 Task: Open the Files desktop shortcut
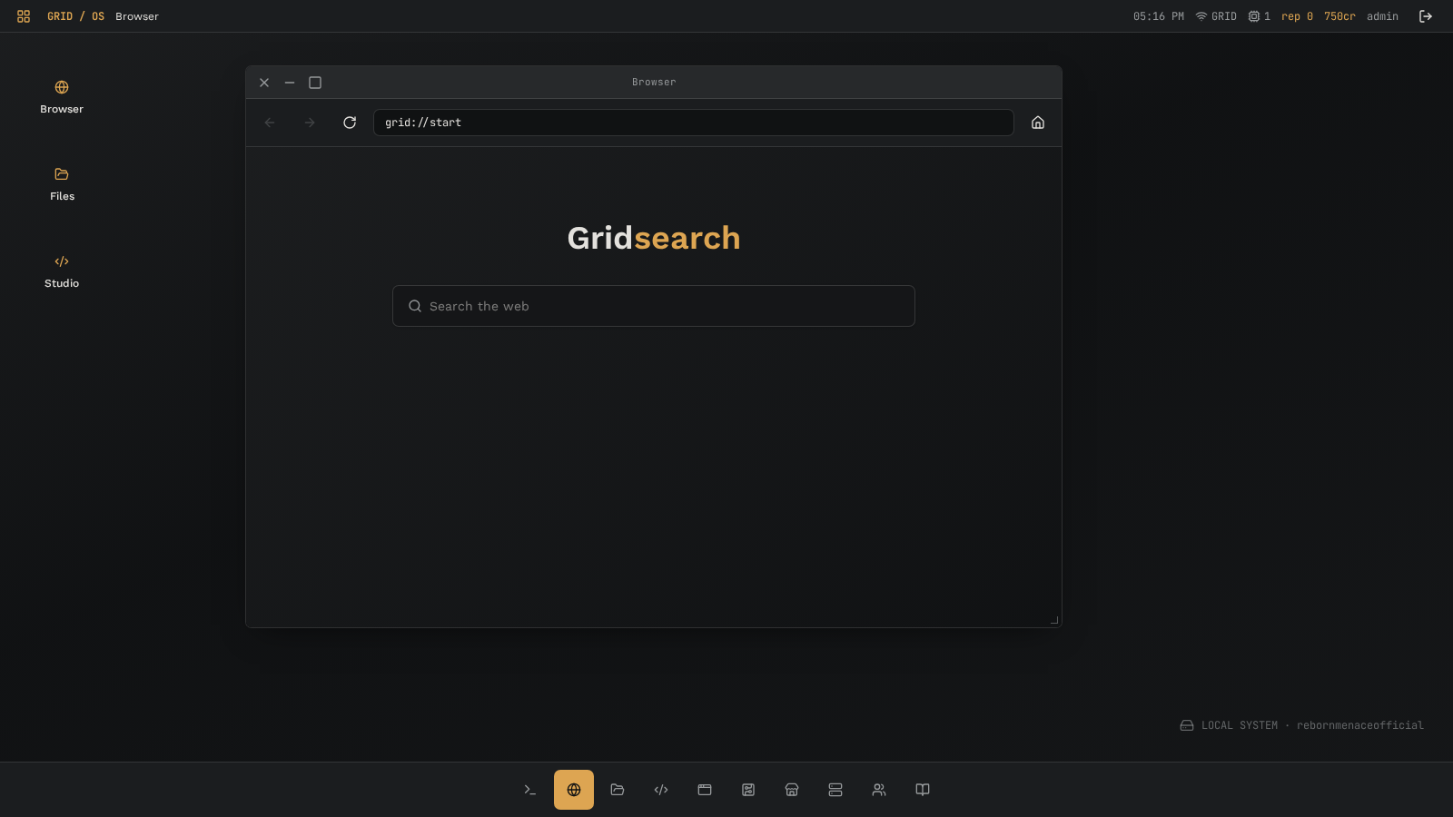pos(62,184)
